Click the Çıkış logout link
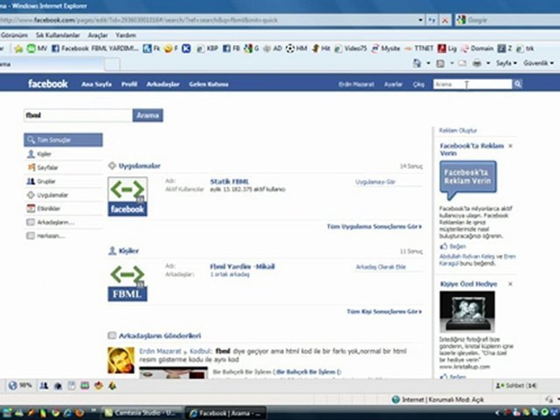 click(419, 84)
